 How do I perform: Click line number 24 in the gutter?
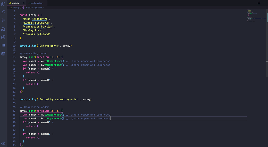14,99
